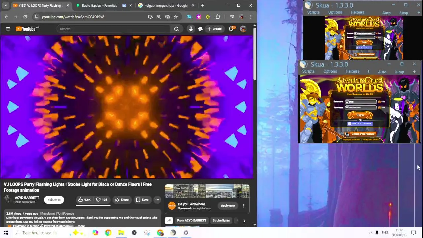423x238 pixels.
Task: Select From ACYD BARRETT filter chip
Action: coord(191,220)
